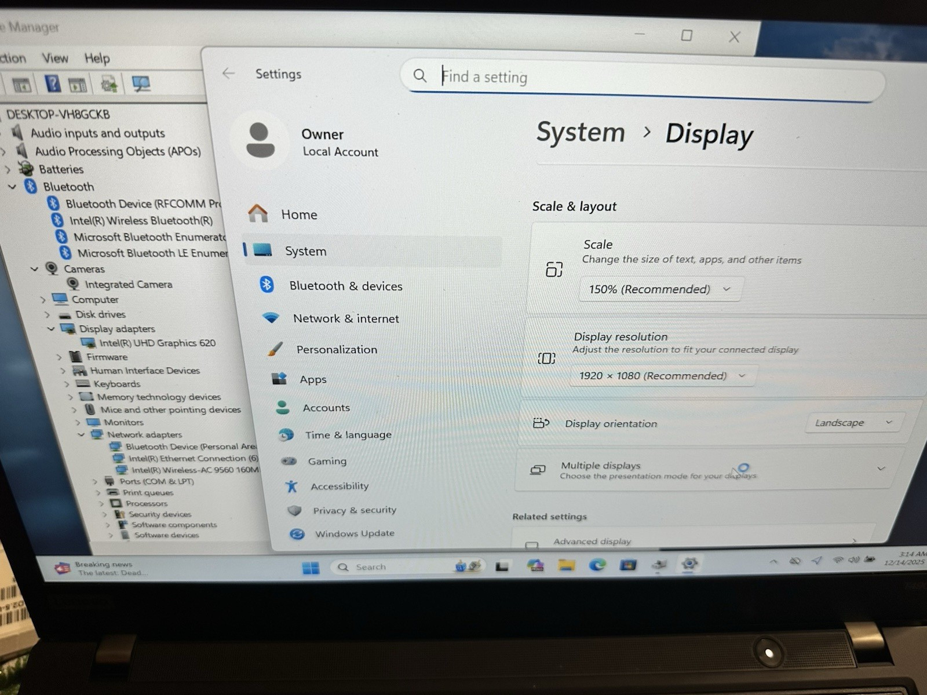Collapse the Display adapters category
Screen dimensions: 927x695
click(51, 329)
